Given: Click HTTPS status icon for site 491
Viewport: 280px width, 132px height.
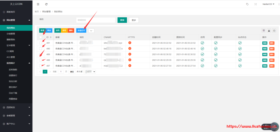Looking at the screenshot, I should pos(130,43).
